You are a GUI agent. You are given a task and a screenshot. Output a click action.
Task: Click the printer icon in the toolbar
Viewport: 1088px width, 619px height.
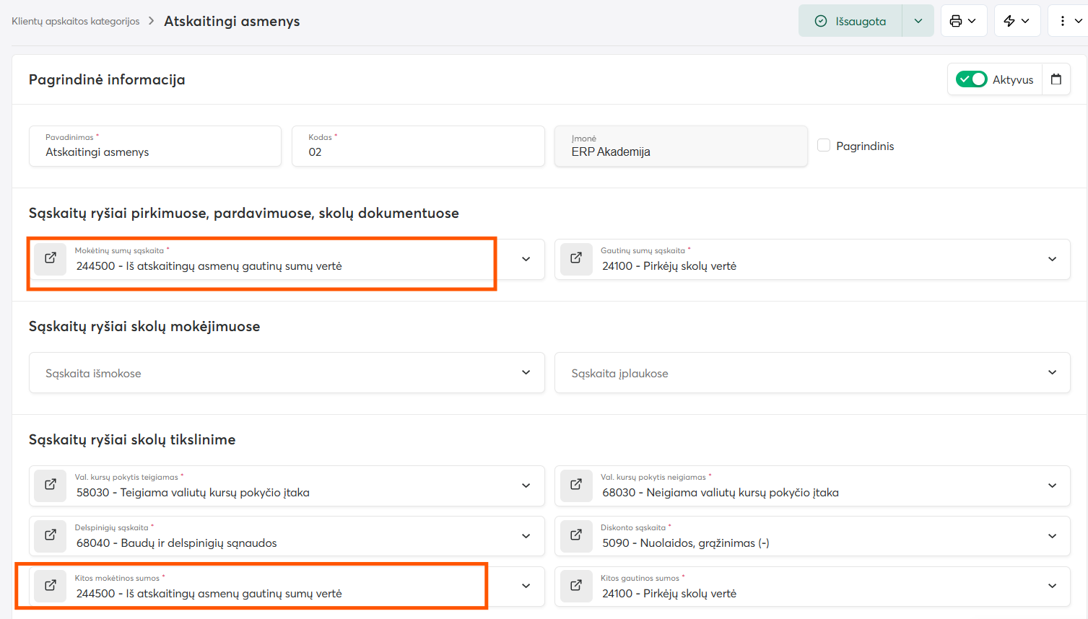(963, 21)
